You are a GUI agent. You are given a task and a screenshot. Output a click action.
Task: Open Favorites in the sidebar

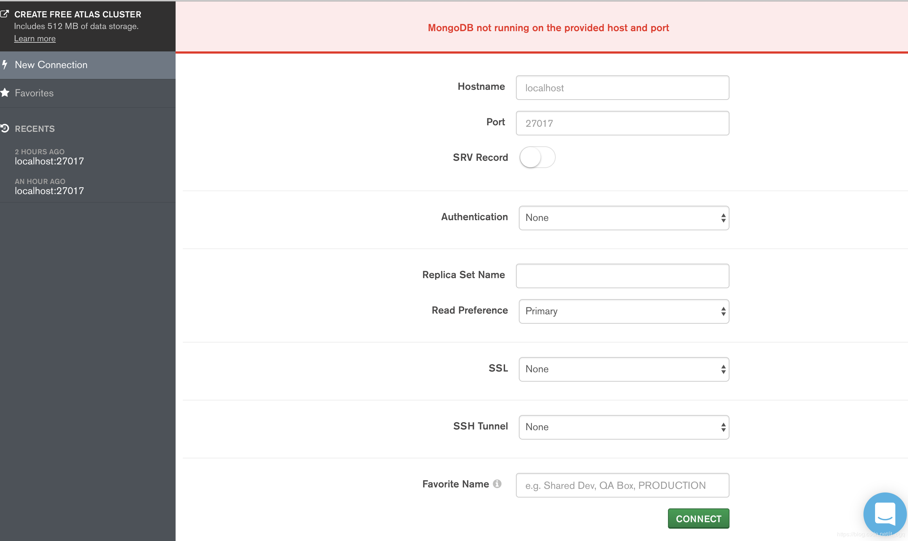click(34, 93)
